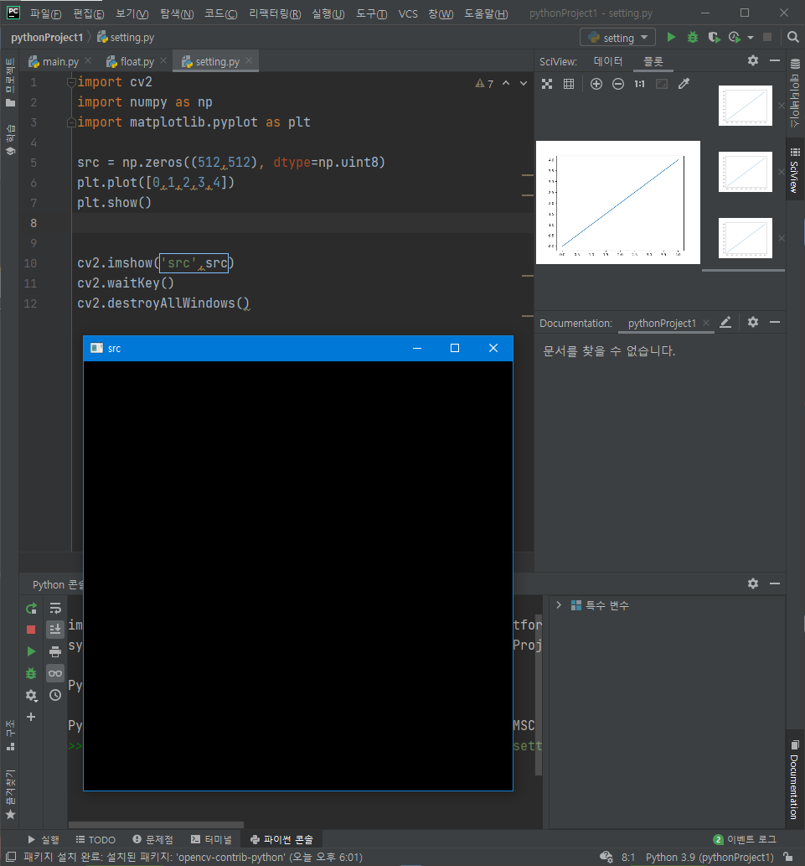Click the warnings count indicator 7

click(x=484, y=83)
